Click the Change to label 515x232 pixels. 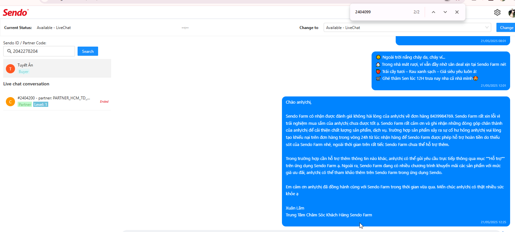[309, 28]
